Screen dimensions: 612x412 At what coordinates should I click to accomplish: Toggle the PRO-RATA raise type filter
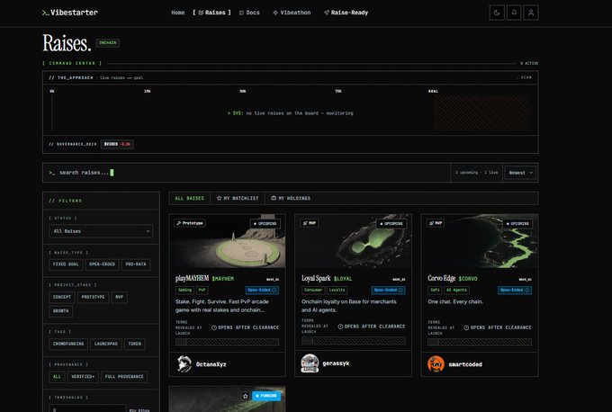click(x=136, y=264)
